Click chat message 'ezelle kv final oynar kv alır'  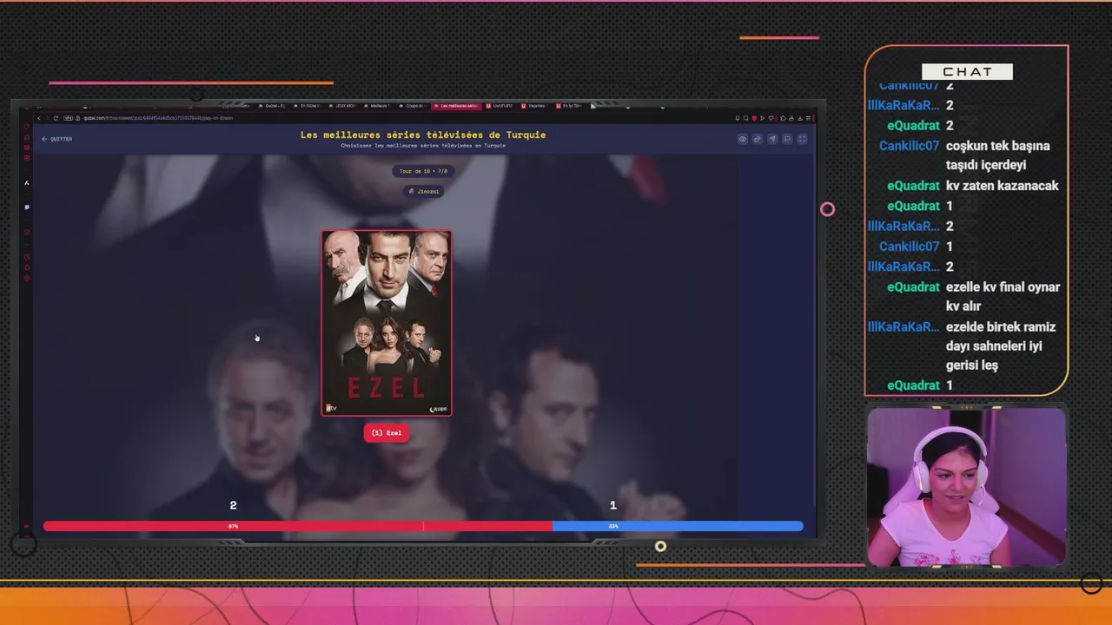point(1003,296)
